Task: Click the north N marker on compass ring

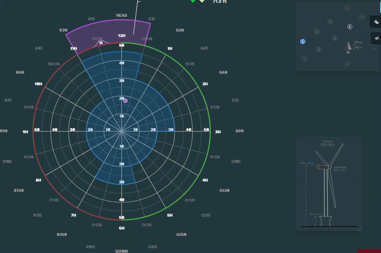Action: pos(101,42)
